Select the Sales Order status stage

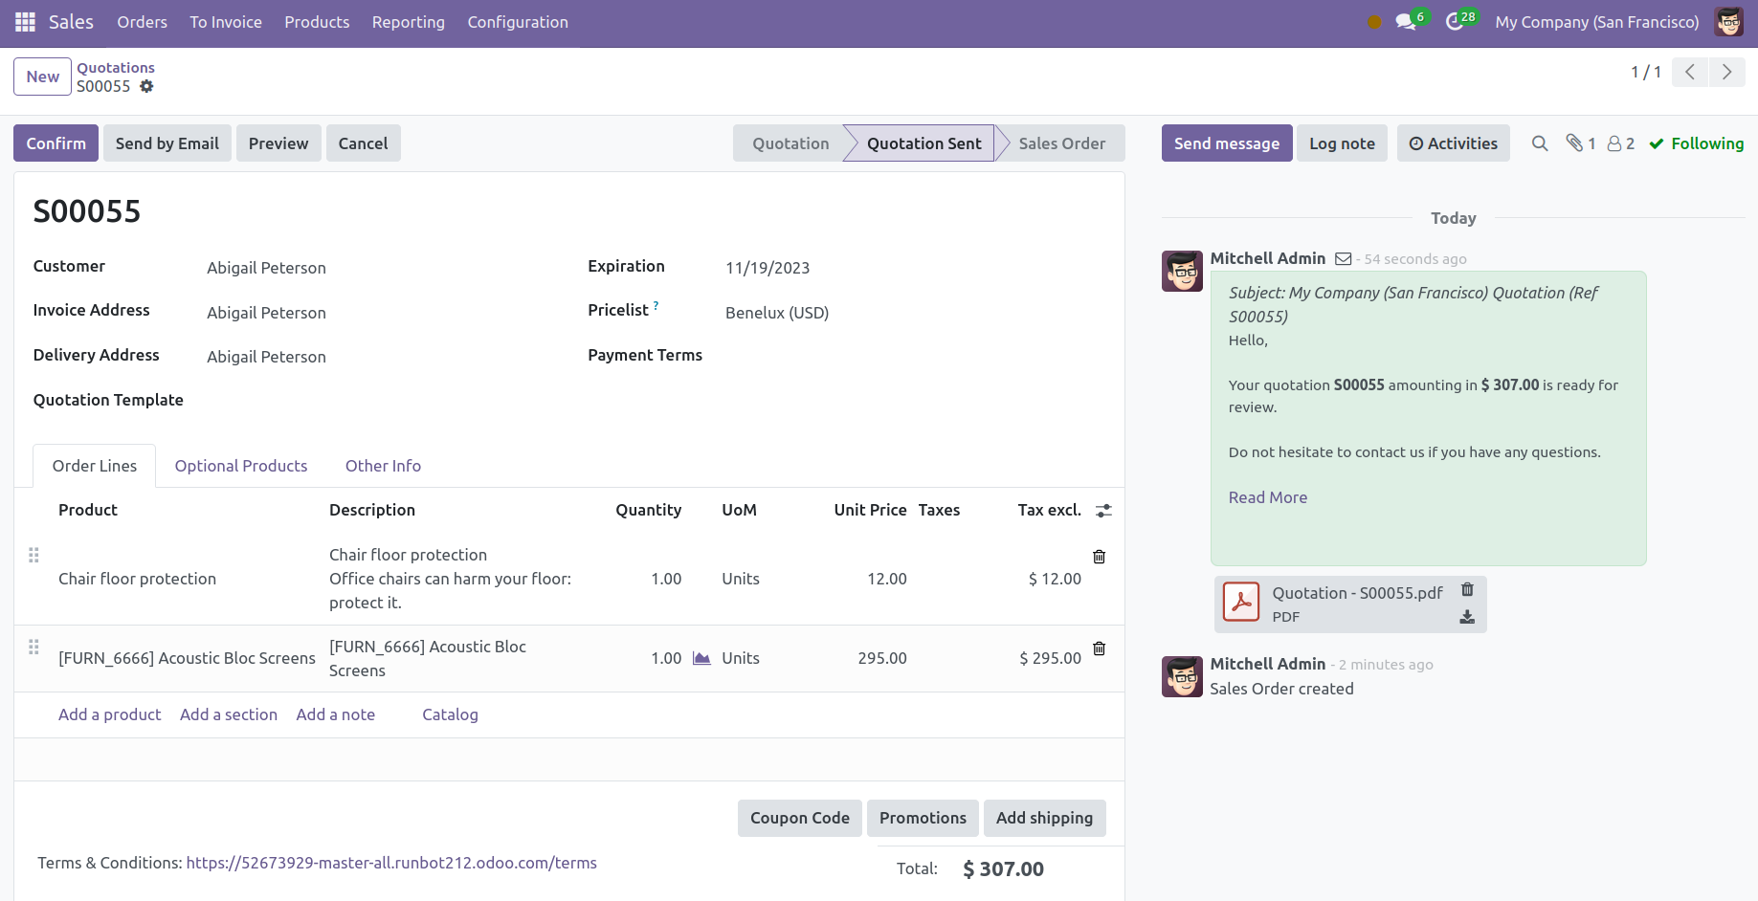(x=1061, y=143)
